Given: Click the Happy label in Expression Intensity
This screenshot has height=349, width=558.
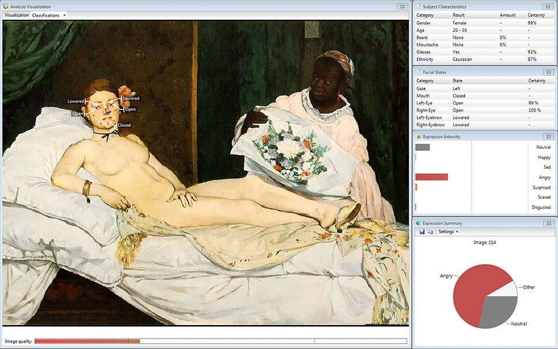Looking at the screenshot, I should click(x=544, y=157).
